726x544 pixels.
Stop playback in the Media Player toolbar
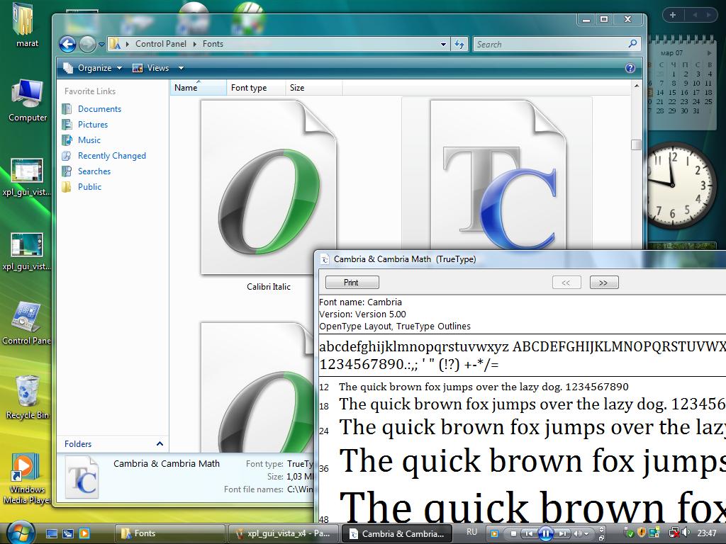[513, 534]
